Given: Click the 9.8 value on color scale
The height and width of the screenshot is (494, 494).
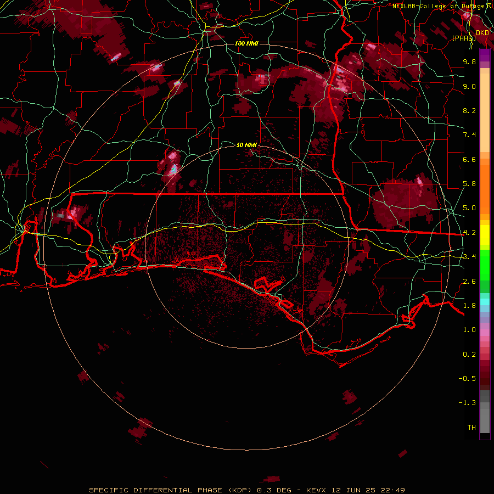Looking at the screenshot, I should point(469,61).
